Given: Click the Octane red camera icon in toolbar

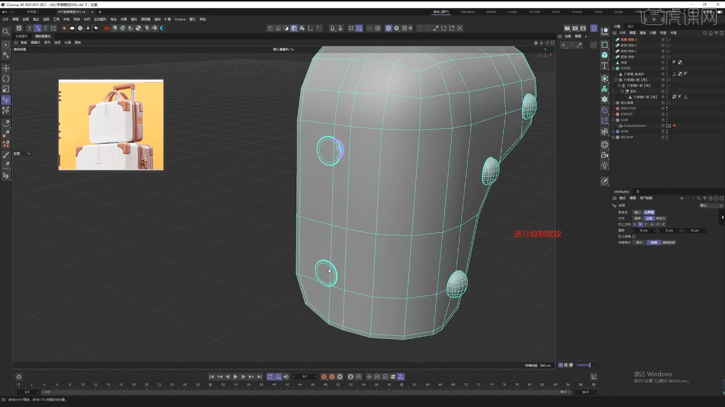Looking at the screenshot, I should tap(107, 28).
